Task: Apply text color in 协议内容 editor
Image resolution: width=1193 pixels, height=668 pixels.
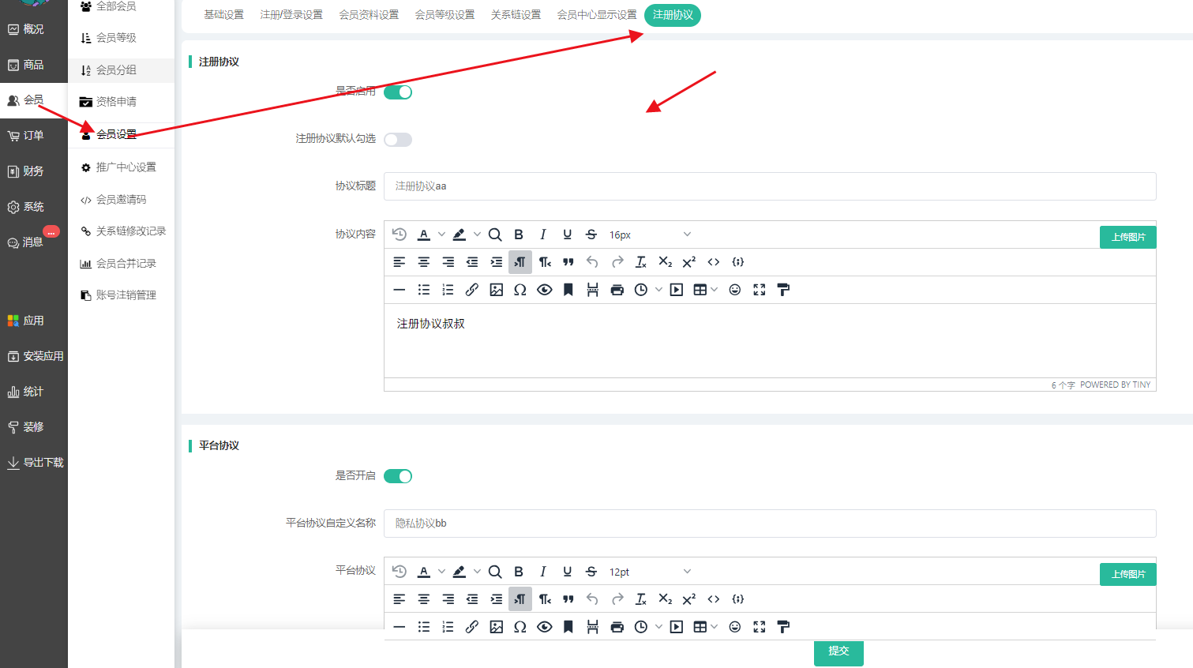Action: pyautogui.click(x=424, y=235)
